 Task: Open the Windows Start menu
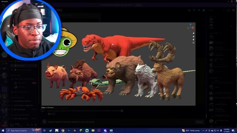point(3,130)
